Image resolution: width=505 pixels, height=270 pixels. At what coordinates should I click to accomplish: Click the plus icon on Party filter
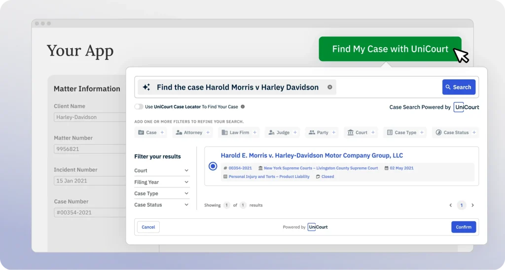tap(334, 132)
